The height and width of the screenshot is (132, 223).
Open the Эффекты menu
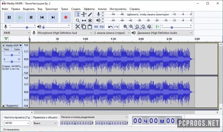coord(89,9)
